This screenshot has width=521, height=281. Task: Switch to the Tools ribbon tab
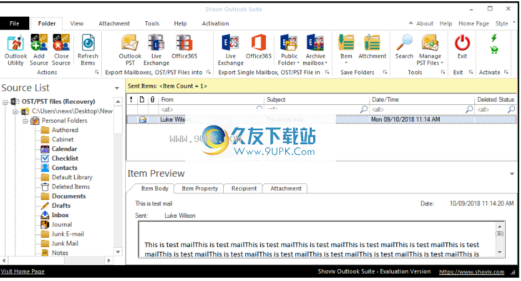coord(152,23)
